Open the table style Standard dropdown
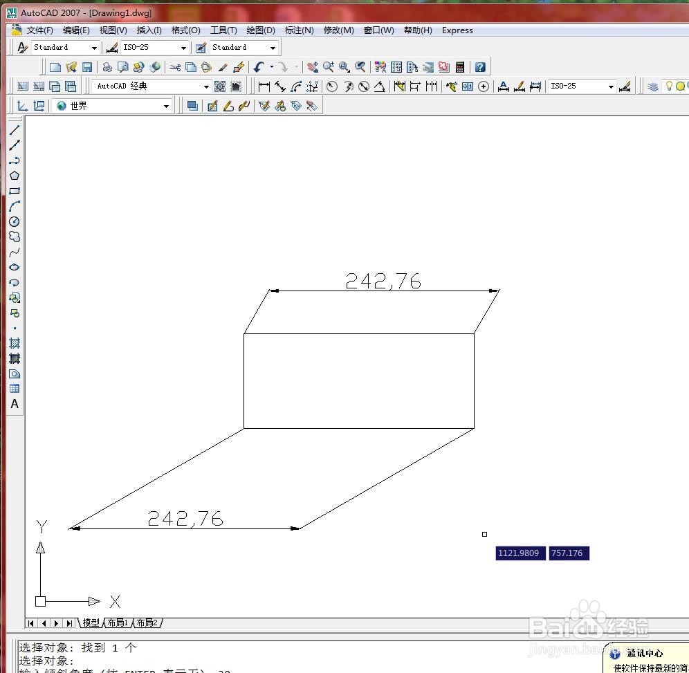Screen dimensions: 689x673 tap(244, 48)
